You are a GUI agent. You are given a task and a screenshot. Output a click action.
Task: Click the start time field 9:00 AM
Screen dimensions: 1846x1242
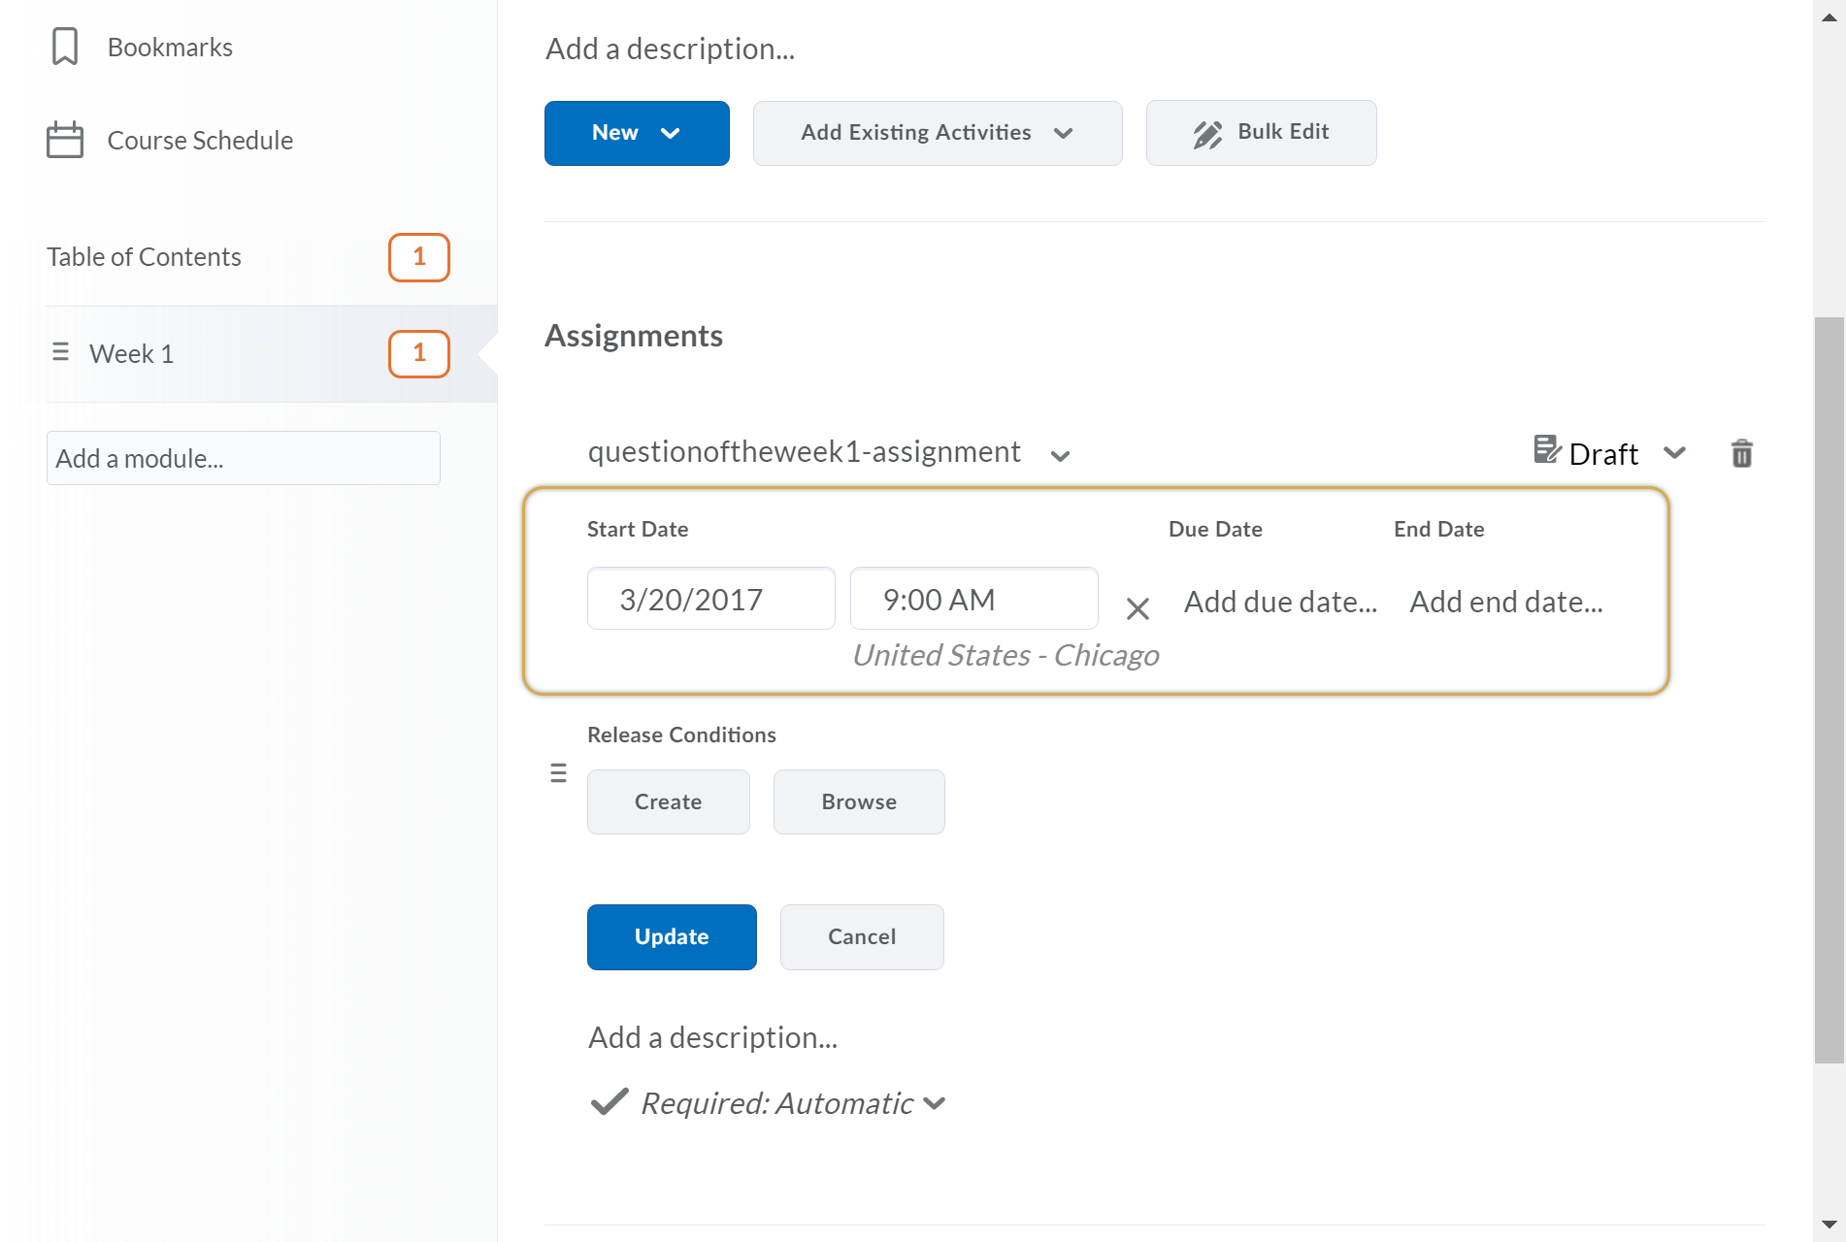coord(974,599)
